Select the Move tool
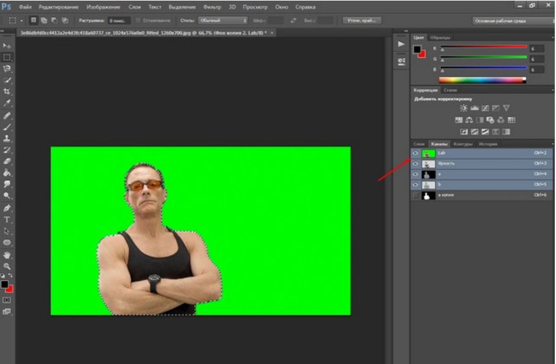The height and width of the screenshot is (364, 556). point(7,46)
